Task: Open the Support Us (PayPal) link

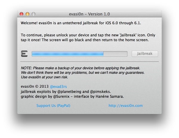Action: 53,106
